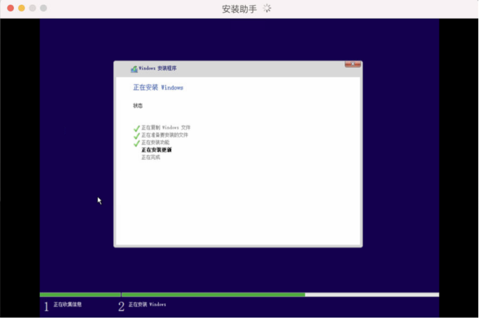Click the green checkmark beside 正在安装功能

pyautogui.click(x=137, y=143)
